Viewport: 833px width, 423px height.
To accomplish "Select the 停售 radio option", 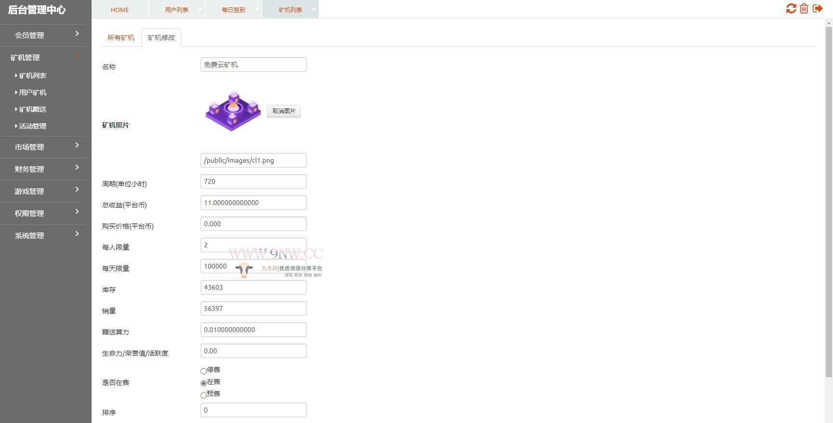I will (203, 371).
